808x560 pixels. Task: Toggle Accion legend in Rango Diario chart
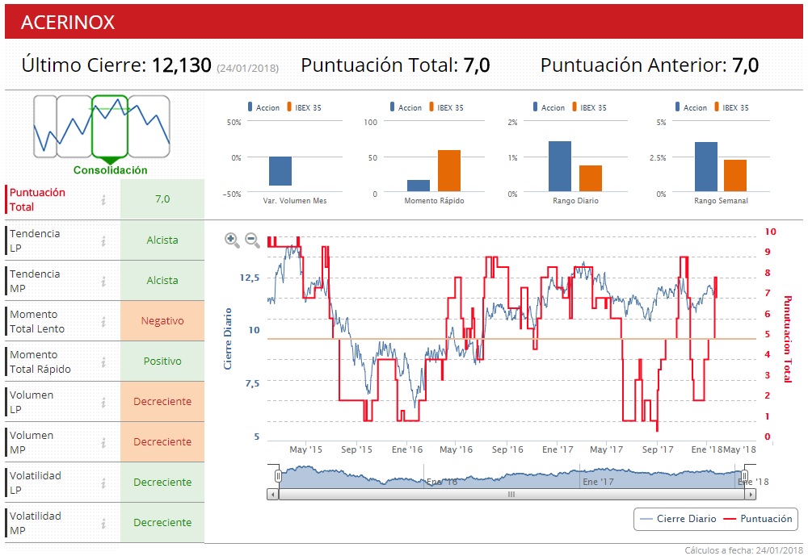click(x=549, y=107)
